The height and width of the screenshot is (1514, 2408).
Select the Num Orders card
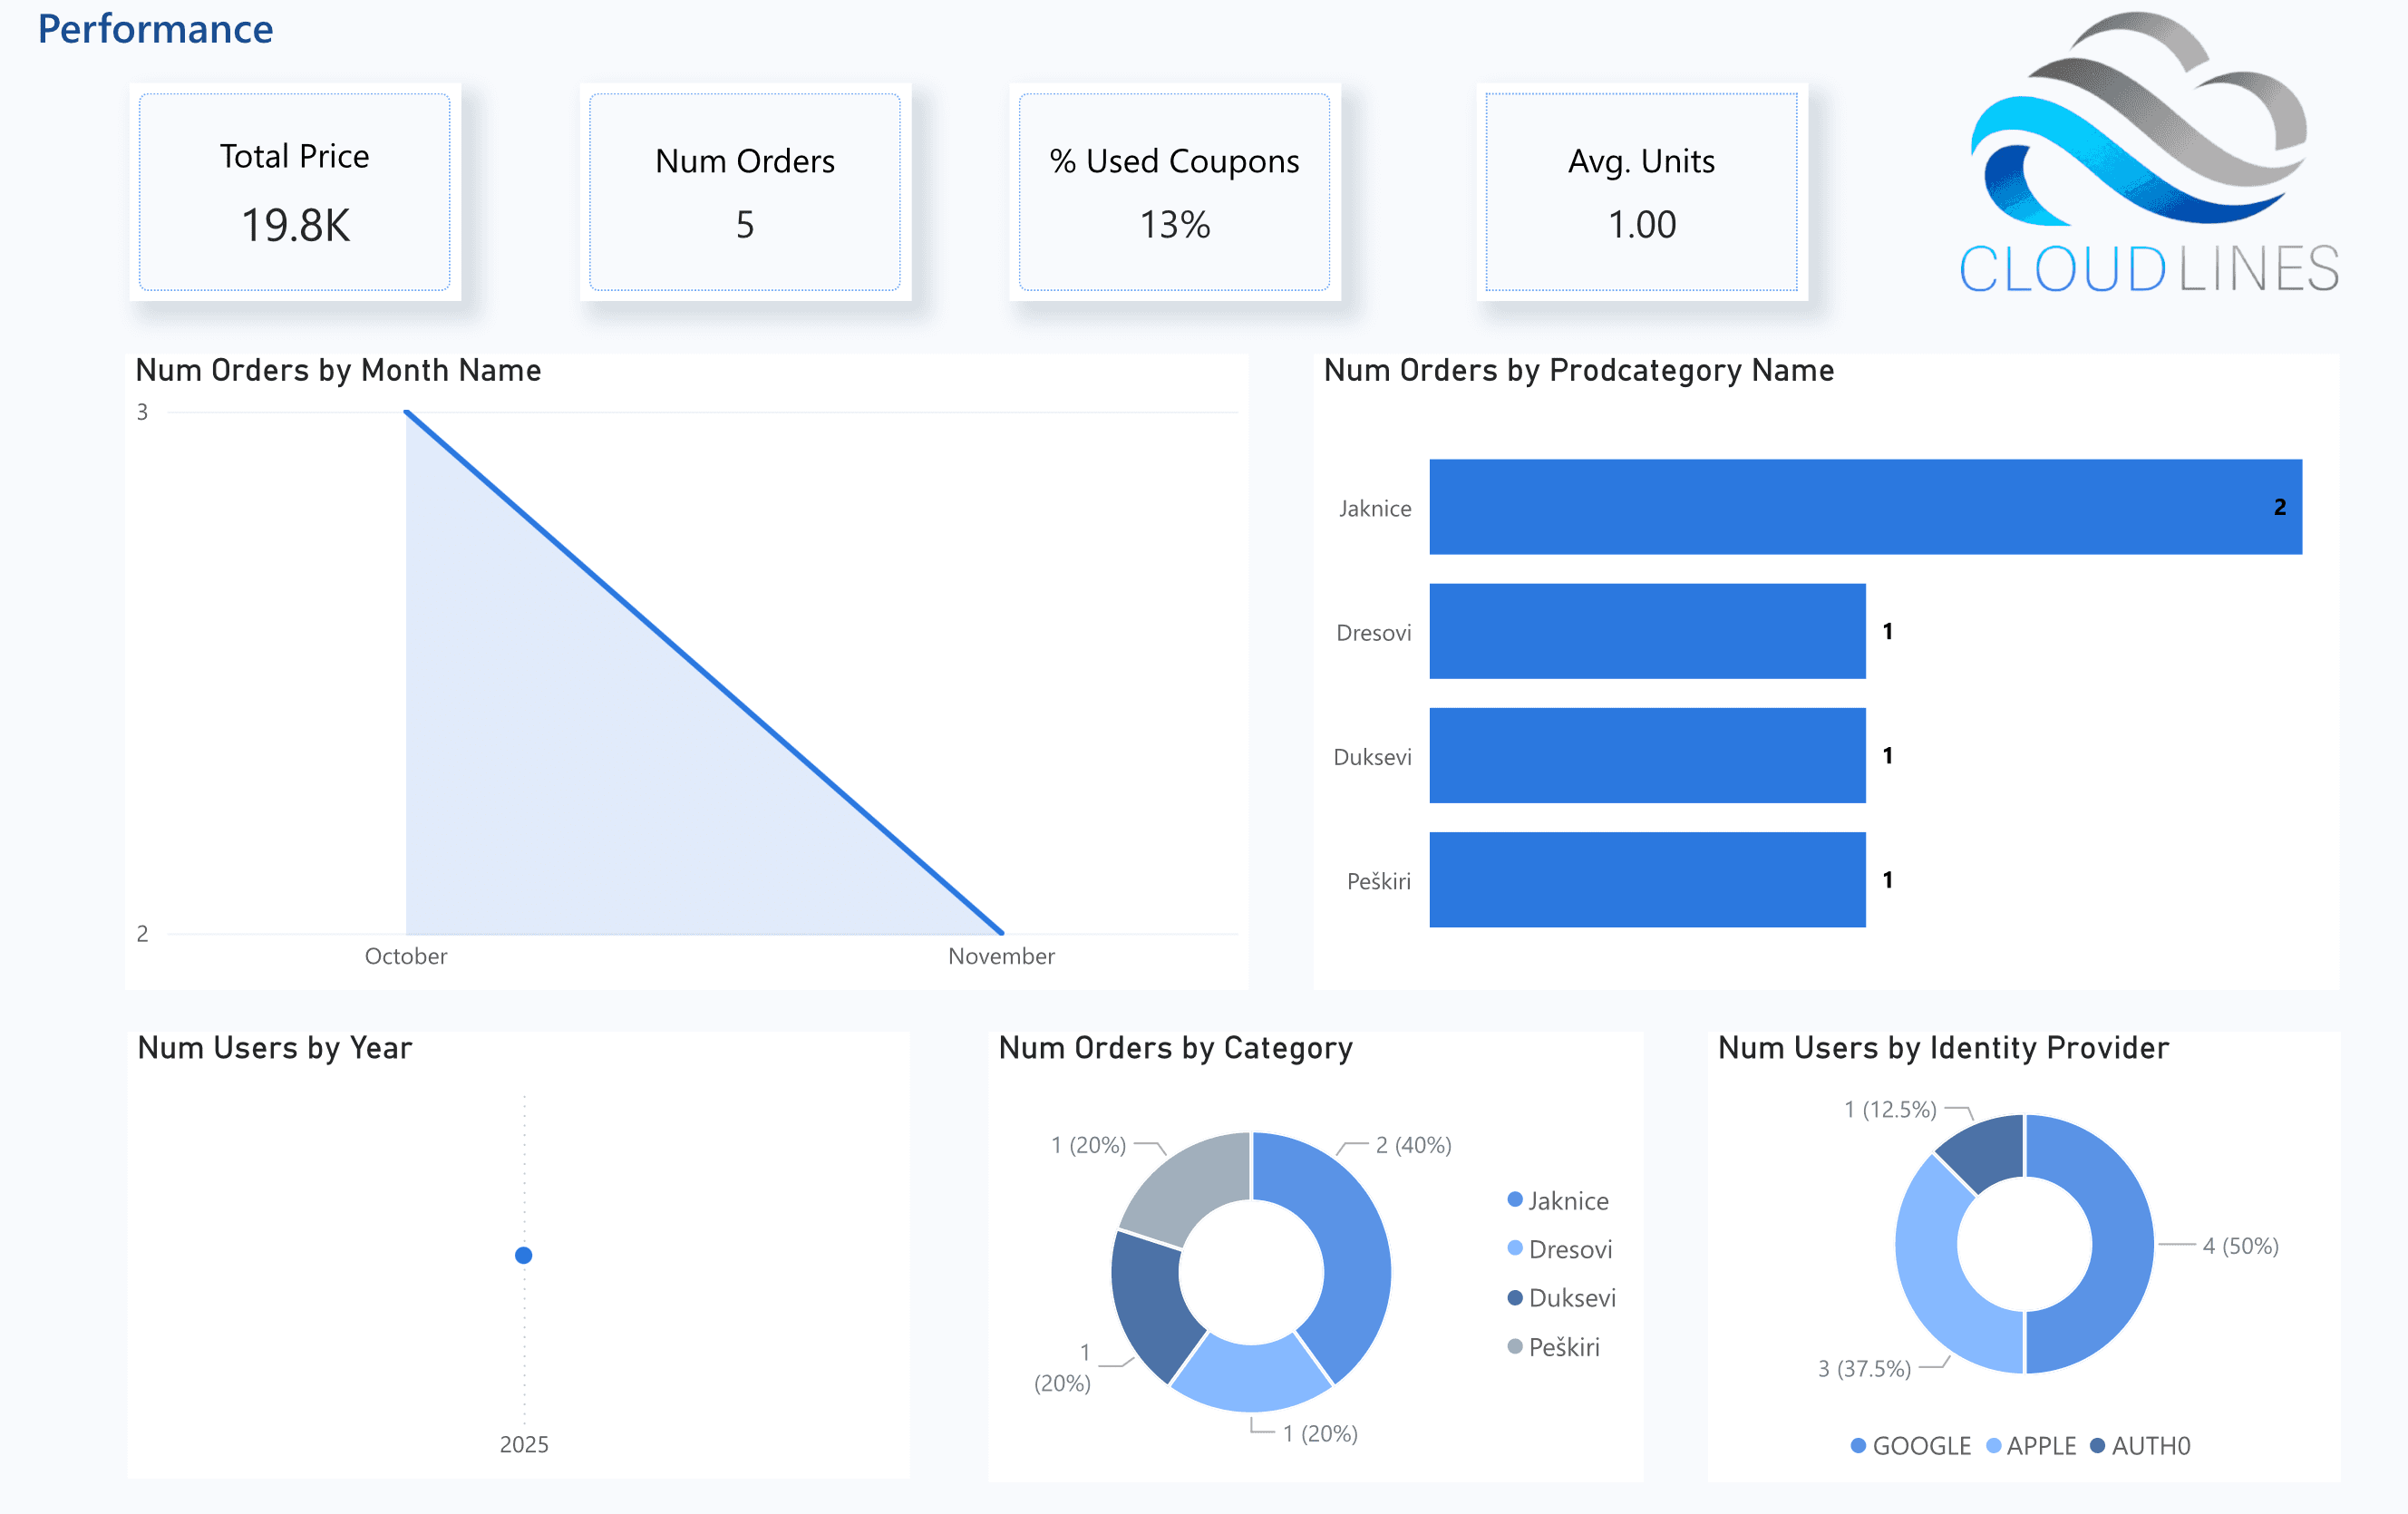coord(744,192)
